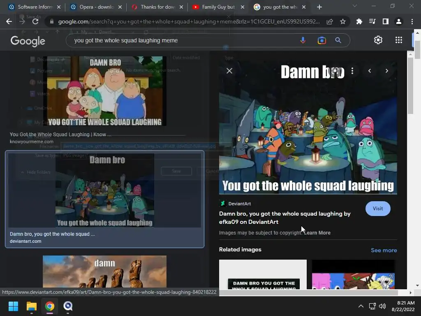Open the Chrome profile icon
Image resolution: width=421 pixels, height=316 pixels.
[399, 21]
